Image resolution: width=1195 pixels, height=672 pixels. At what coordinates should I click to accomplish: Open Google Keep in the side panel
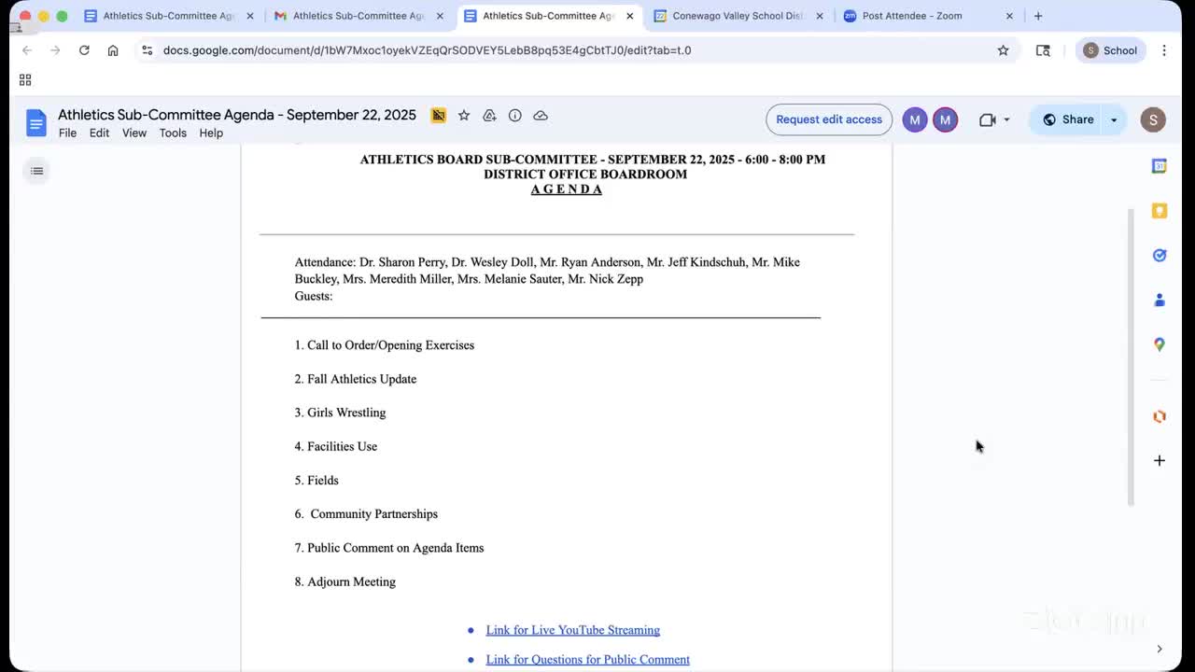(x=1160, y=211)
